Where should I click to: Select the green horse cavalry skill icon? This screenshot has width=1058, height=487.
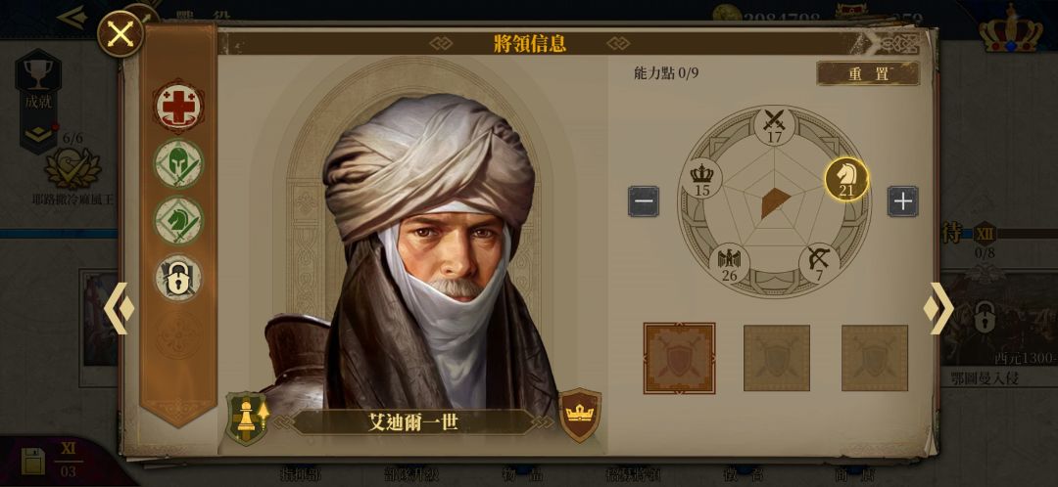tap(178, 220)
